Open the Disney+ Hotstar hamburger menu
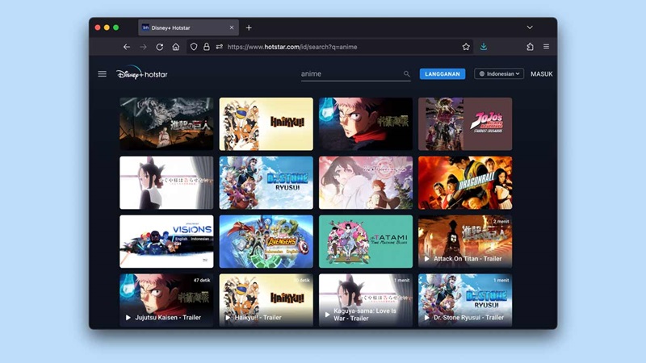This screenshot has height=363, width=646. coord(102,74)
